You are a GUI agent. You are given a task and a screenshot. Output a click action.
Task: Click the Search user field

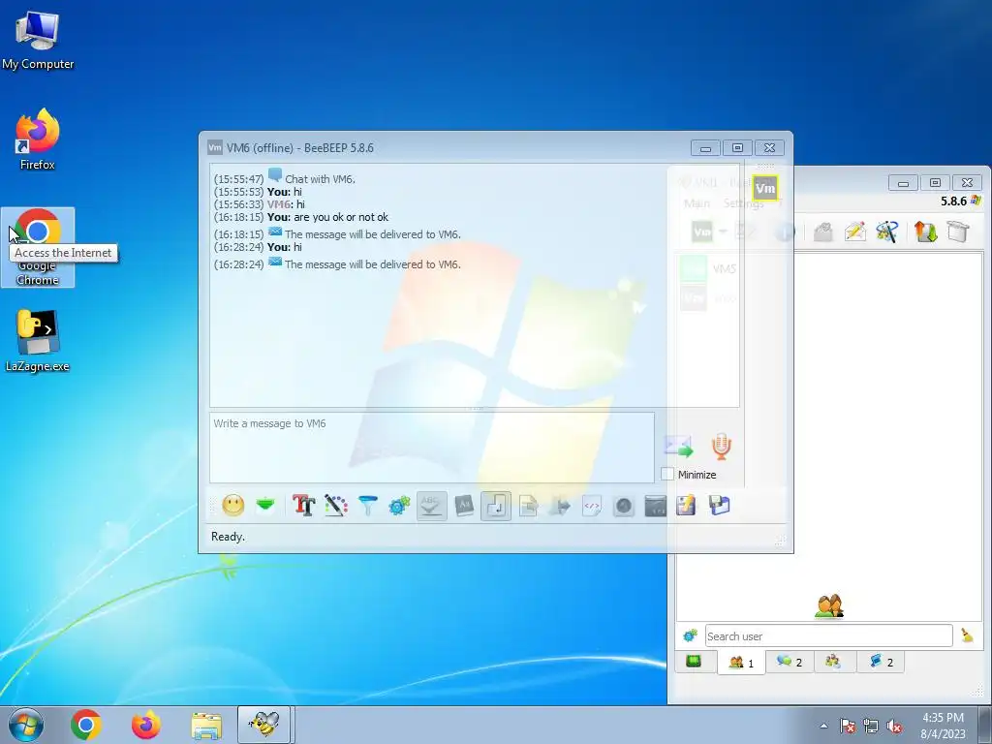(829, 635)
